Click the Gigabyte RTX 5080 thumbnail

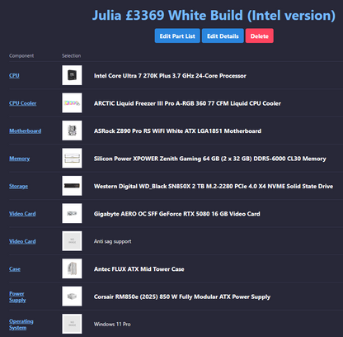[x=72, y=213]
